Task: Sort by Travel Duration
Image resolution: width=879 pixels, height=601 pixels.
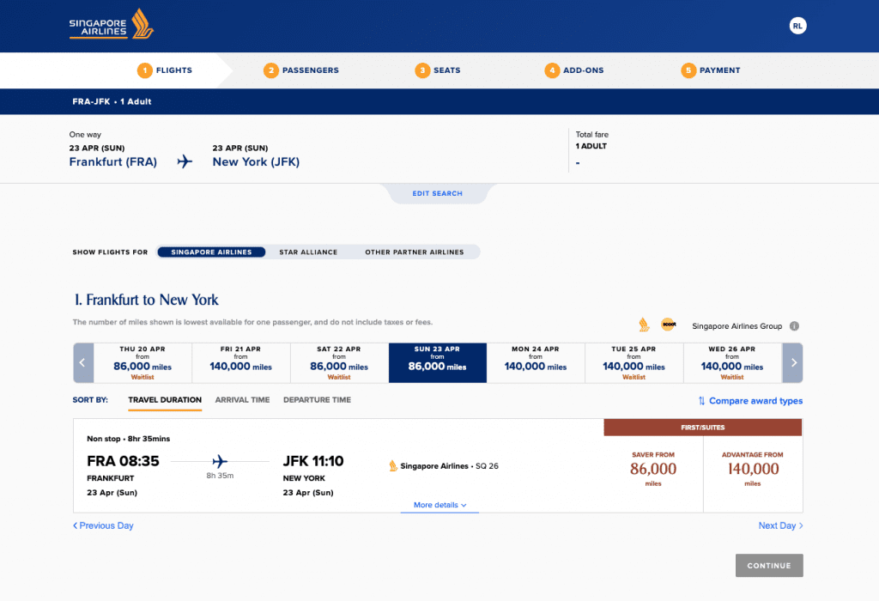Action: click(165, 400)
